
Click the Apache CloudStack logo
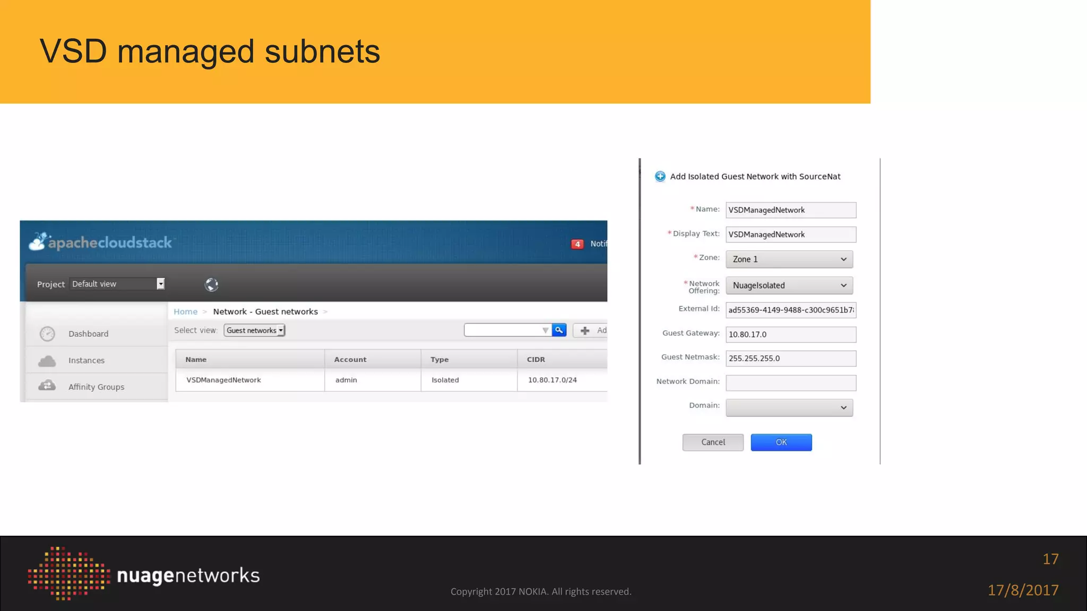(100, 242)
